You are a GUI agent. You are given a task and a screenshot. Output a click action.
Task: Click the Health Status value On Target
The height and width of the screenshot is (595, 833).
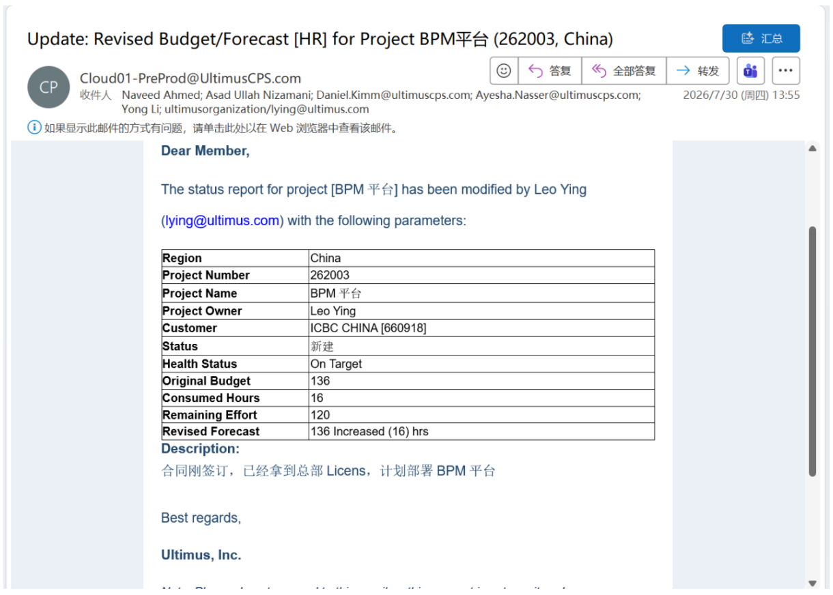(481, 364)
